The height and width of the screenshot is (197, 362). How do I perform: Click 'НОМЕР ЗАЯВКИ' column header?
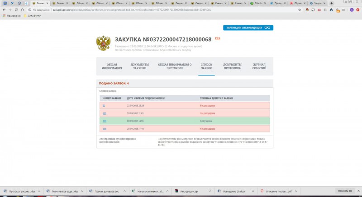(x=112, y=98)
